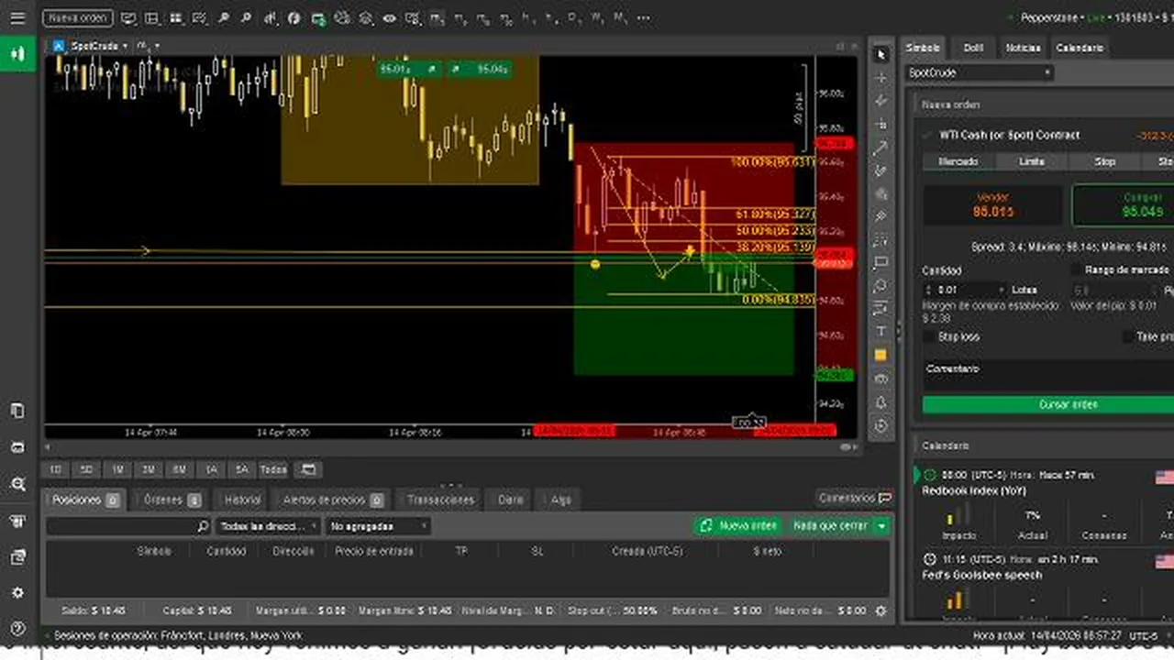
Task: Switch to the DoM tab
Action: [x=973, y=48]
